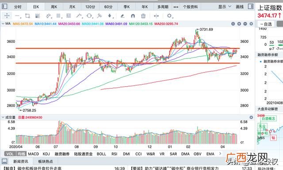
Task: Open the drawing toolbar settings gear
Action: (x=169, y=16)
